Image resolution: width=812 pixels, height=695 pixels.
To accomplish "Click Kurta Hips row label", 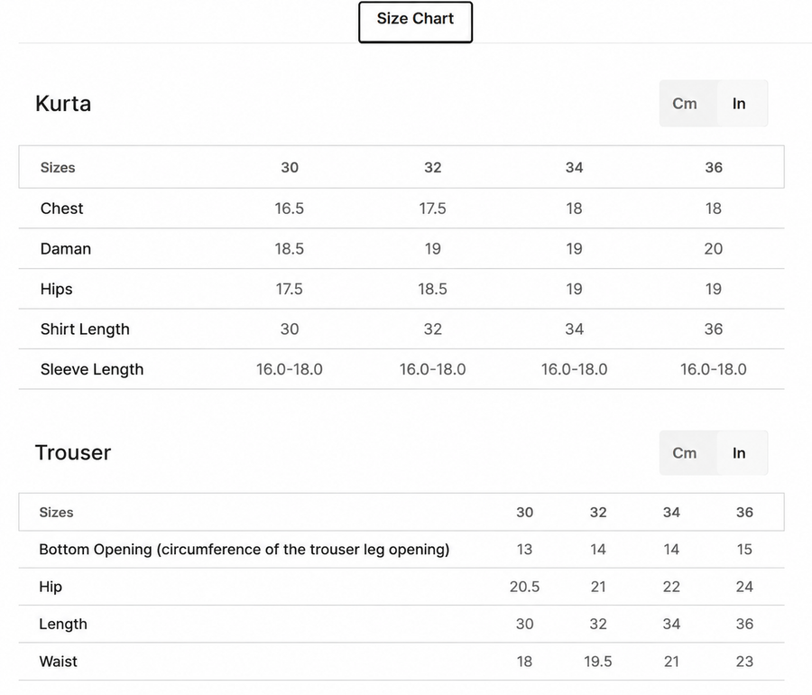I will 57,289.
